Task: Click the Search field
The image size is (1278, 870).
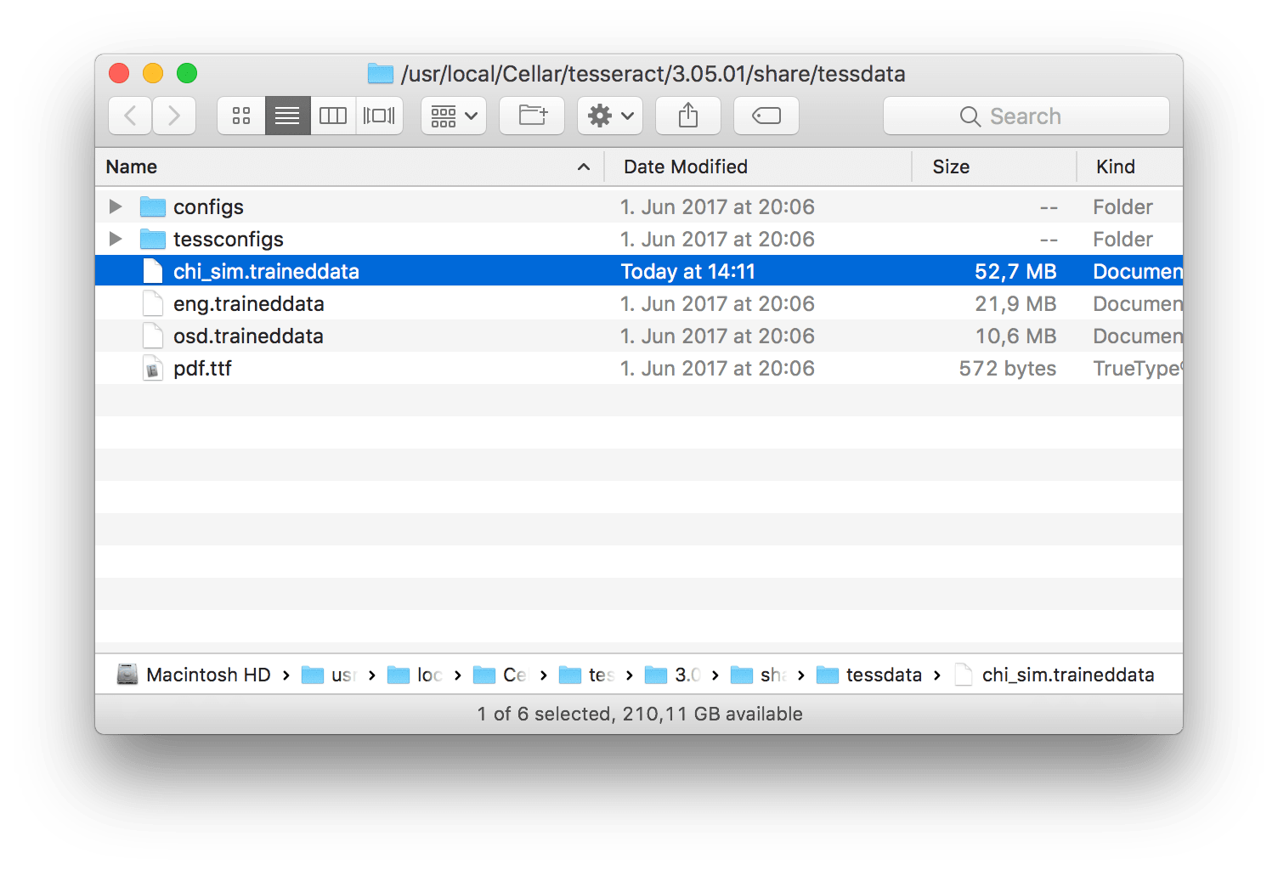Action: [1026, 116]
